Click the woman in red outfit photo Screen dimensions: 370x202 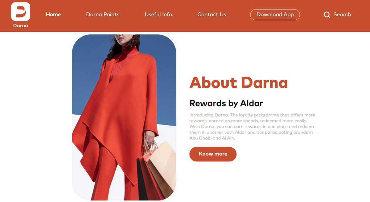[124, 117]
